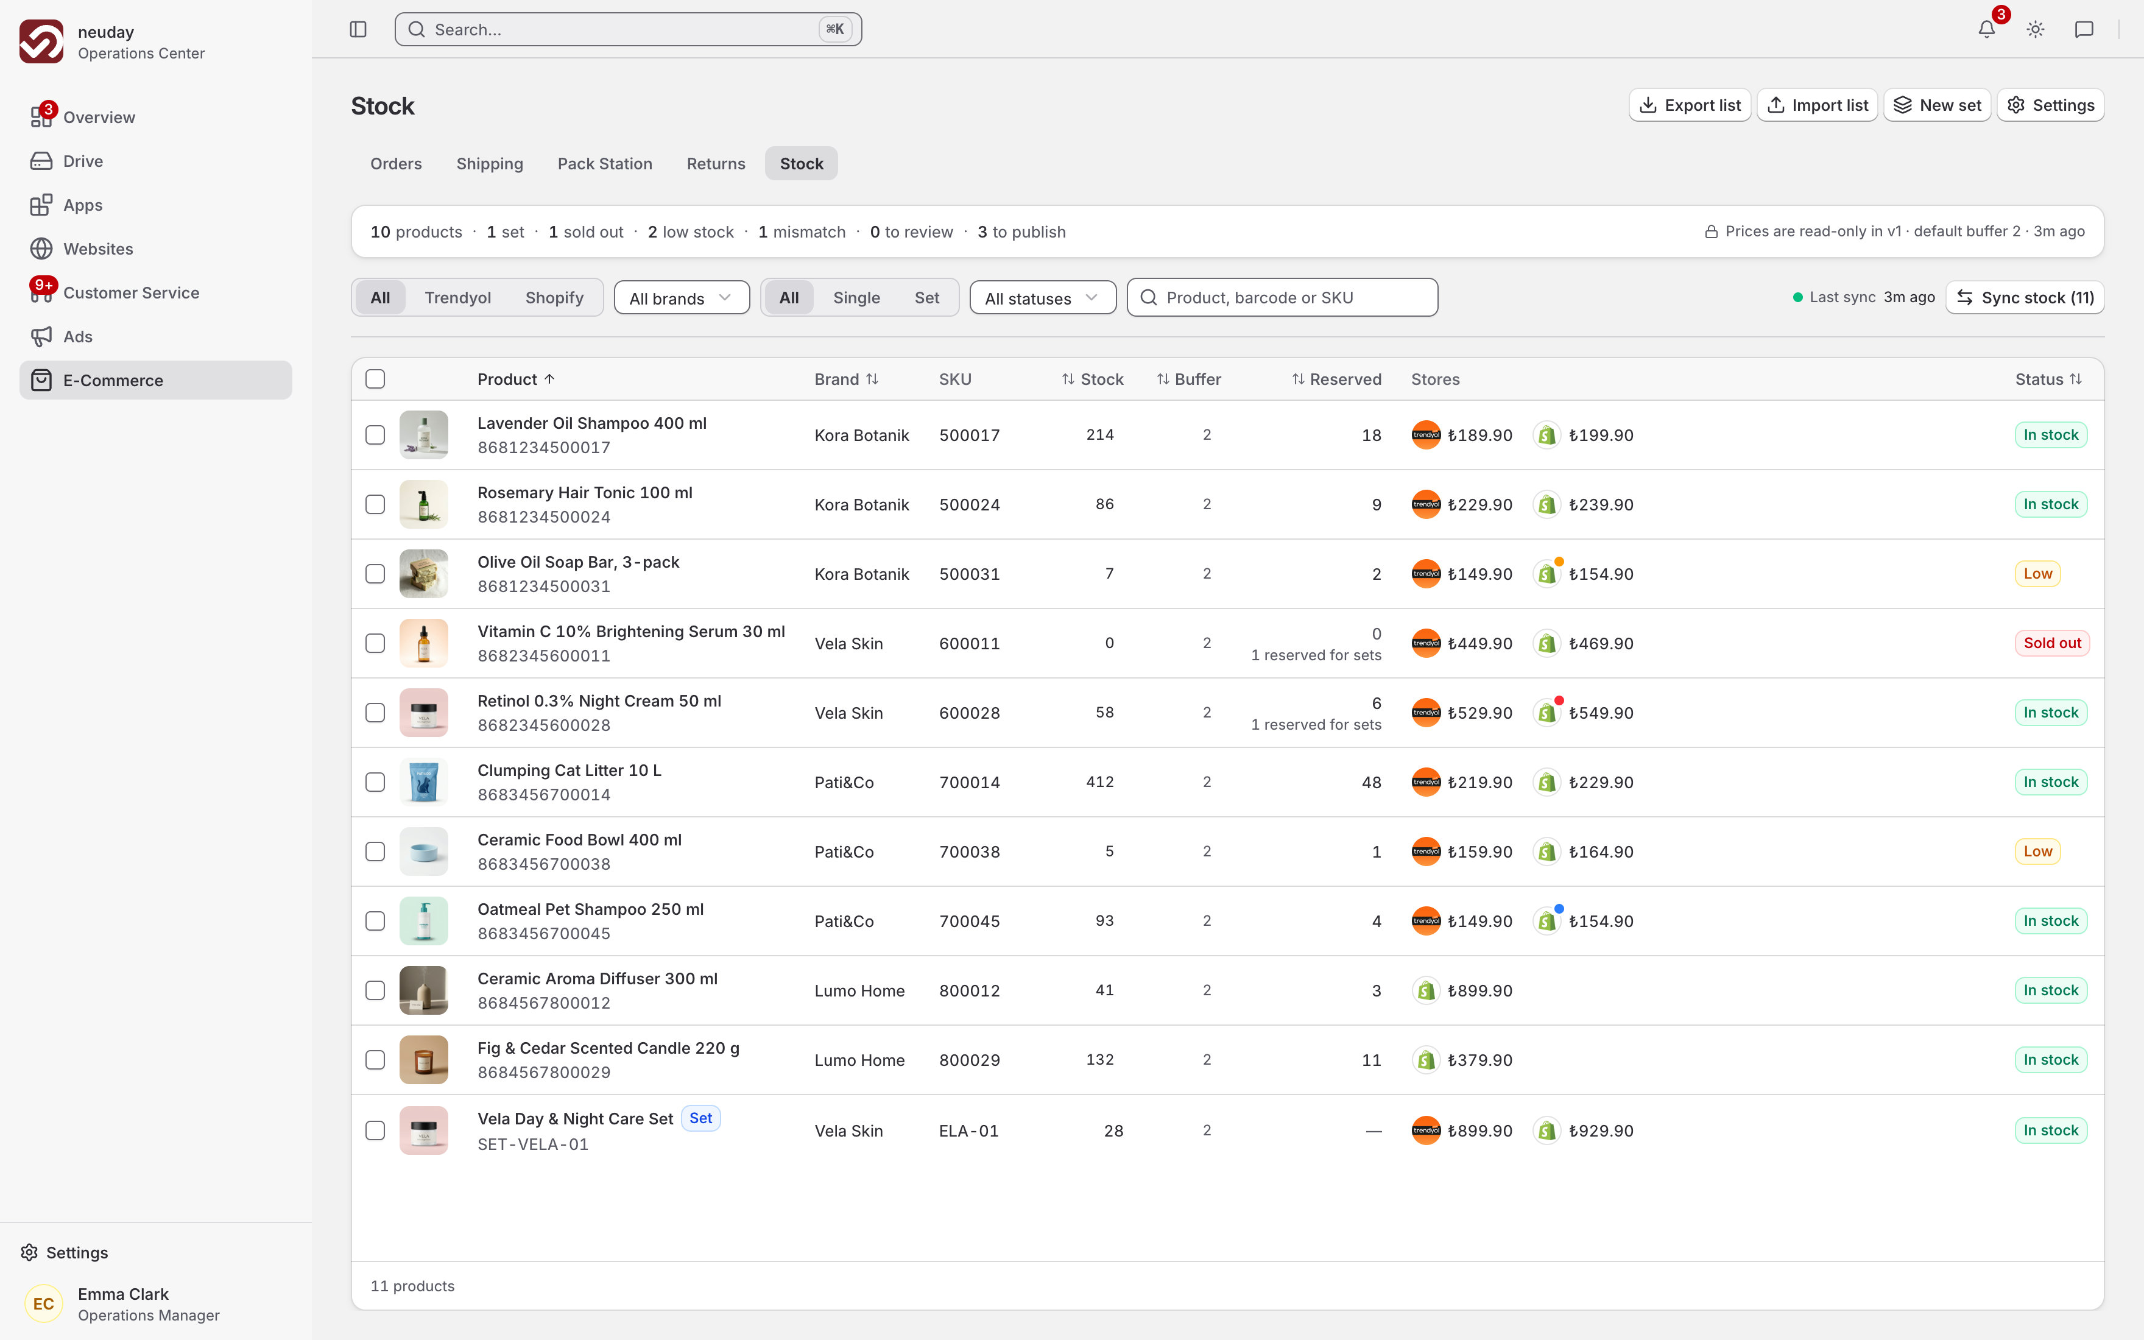Image resolution: width=2144 pixels, height=1340 pixels.
Task: Focus the global Search field
Action: [628, 29]
